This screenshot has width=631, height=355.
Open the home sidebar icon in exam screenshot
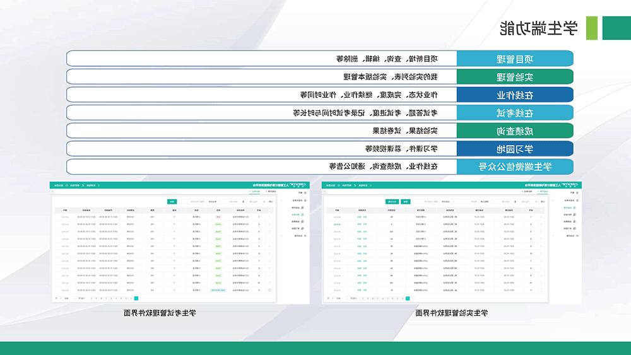(x=305, y=193)
